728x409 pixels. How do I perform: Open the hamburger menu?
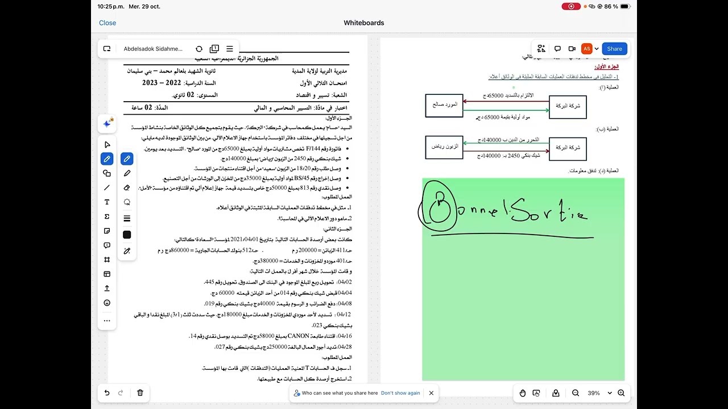pyautogui.click(x=230, y=49)
